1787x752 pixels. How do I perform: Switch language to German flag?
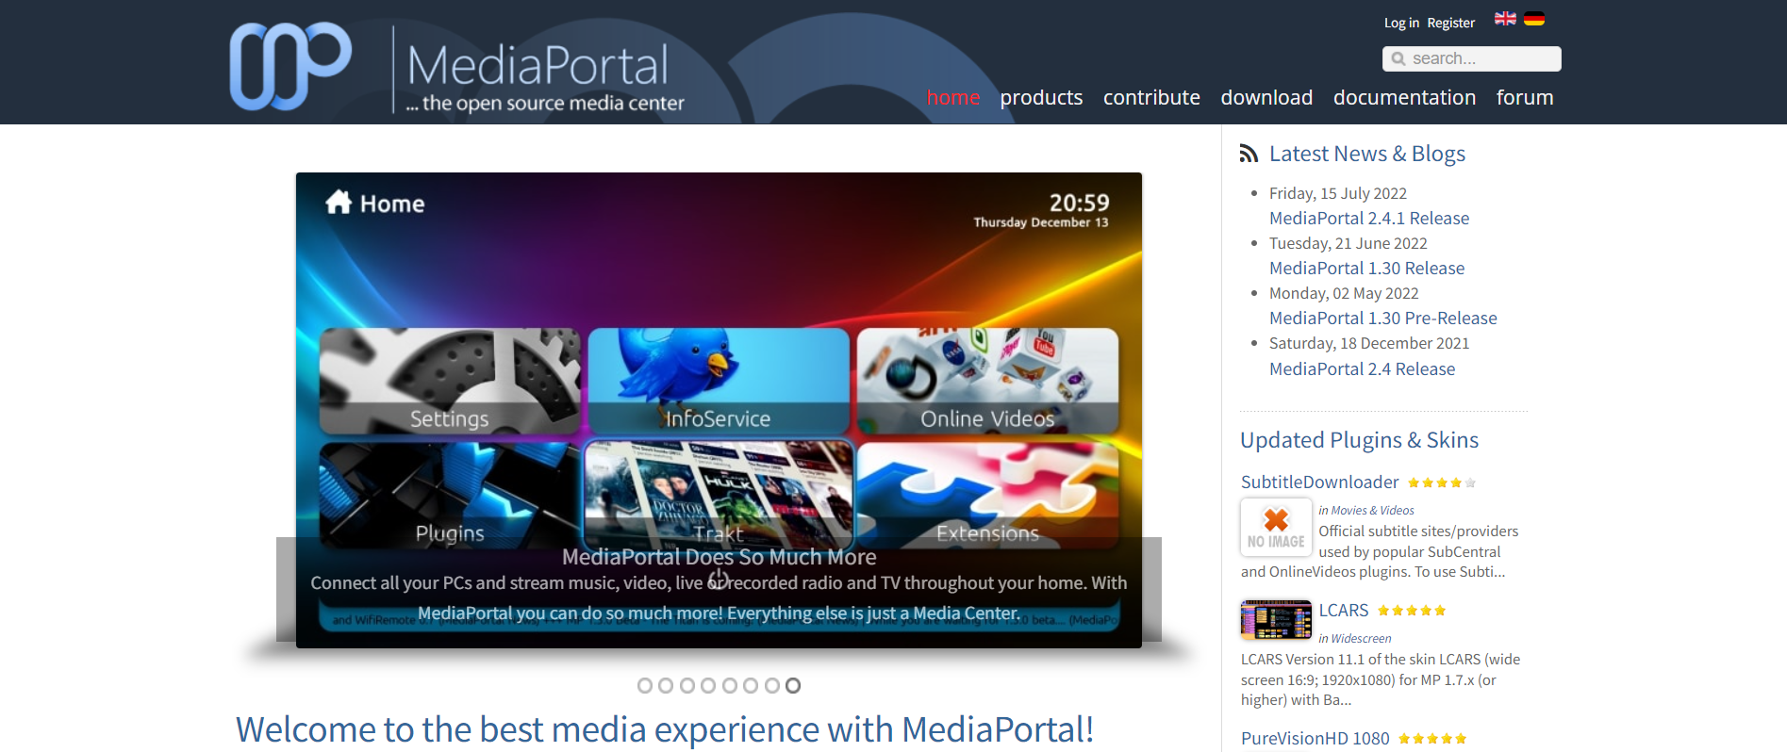tap(1534, 19)
